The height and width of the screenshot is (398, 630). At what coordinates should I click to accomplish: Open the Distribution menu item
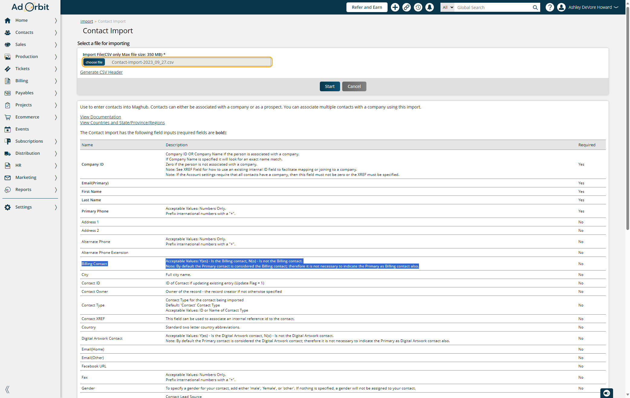(30, 153)
